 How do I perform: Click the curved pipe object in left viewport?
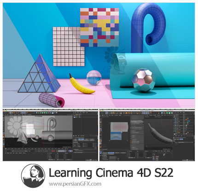pos(52,124)
